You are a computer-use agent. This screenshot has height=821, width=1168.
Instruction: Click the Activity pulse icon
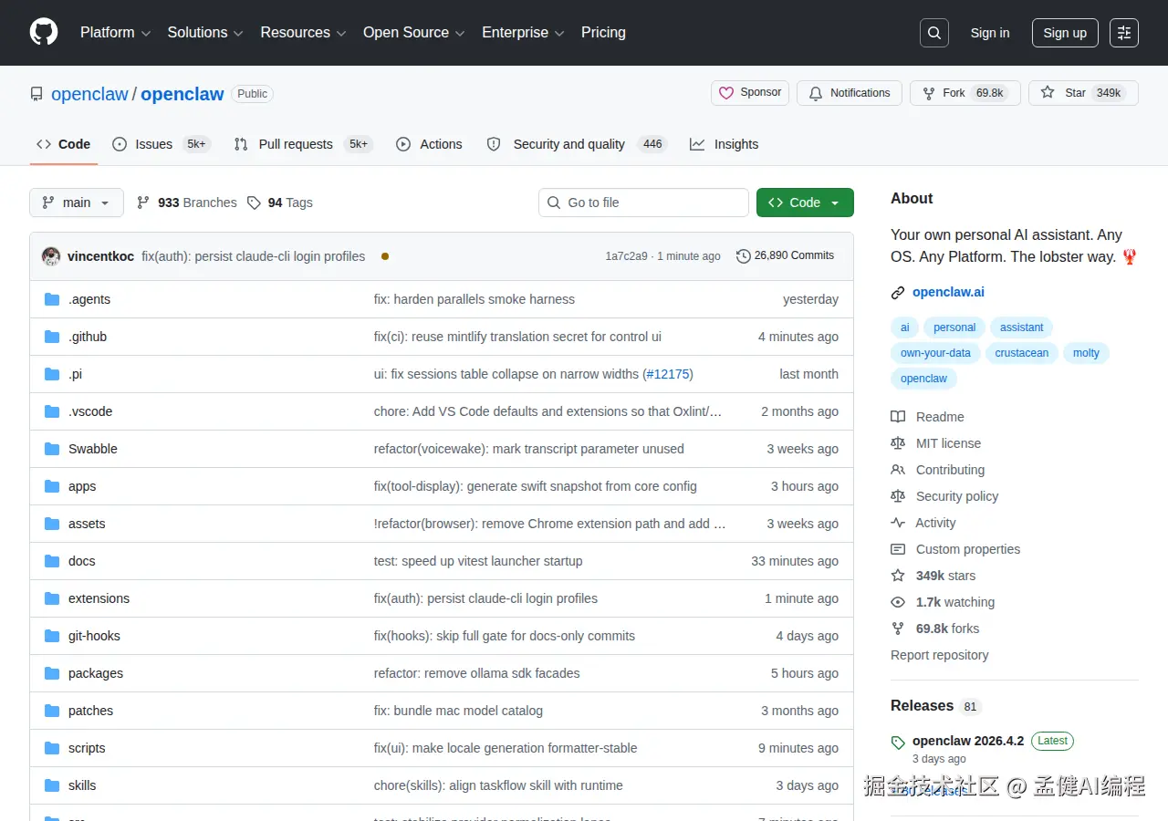[x=898, y=523]
